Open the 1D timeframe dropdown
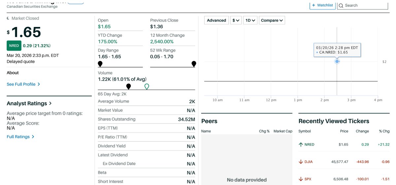396x185 pixels. (250, 20)
